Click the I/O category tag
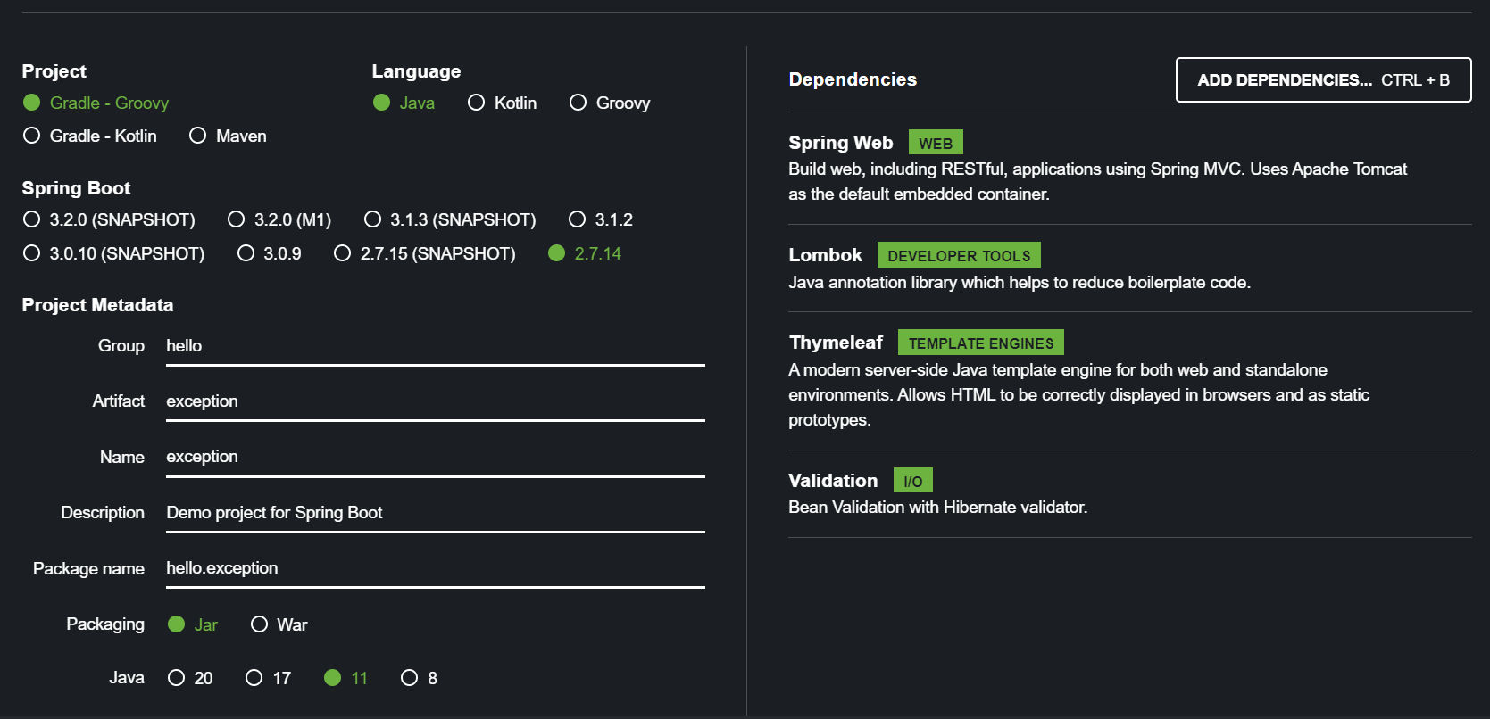 click(x=913, y=481)
